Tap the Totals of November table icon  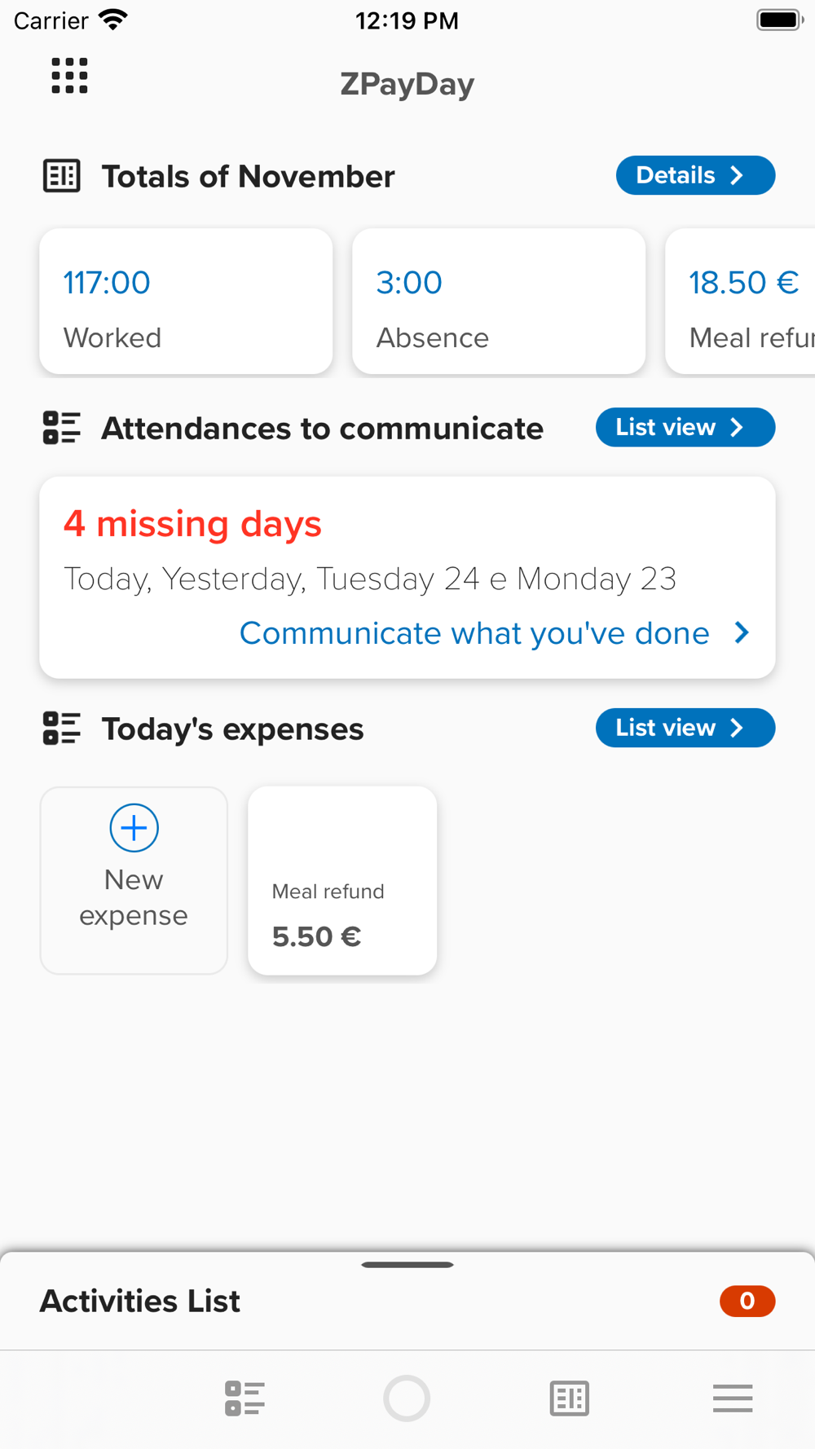pos(62,176)
